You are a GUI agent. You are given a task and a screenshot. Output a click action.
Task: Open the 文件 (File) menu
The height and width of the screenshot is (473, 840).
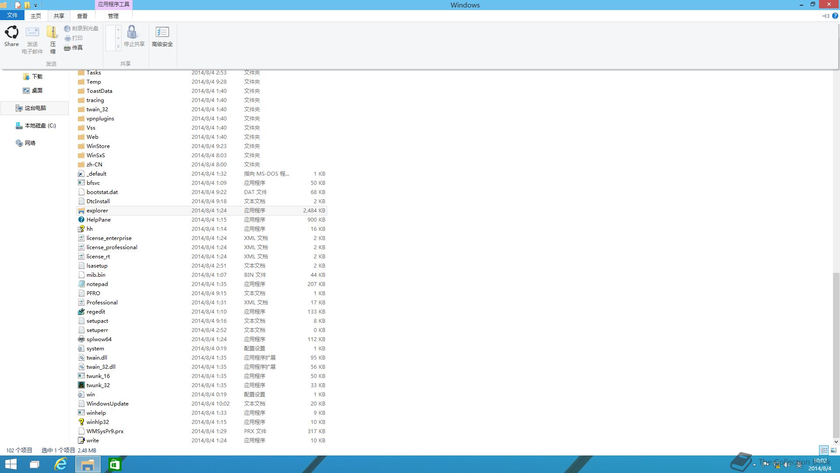[12, 15]
